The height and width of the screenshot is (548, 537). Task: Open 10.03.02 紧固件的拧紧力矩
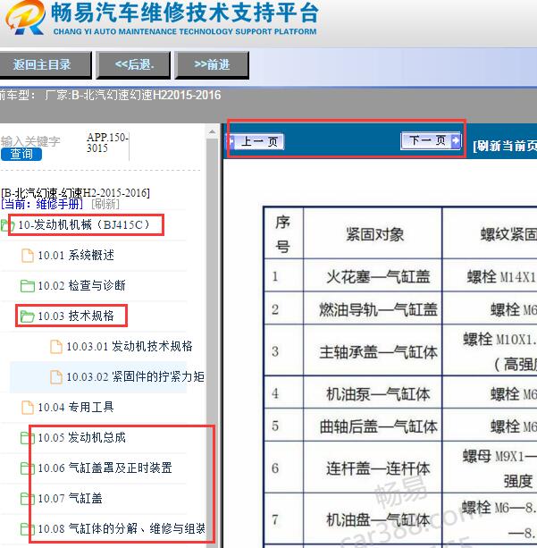tap(135, 376)
